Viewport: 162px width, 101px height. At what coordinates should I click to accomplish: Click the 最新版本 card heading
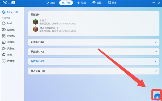(35, 15)
